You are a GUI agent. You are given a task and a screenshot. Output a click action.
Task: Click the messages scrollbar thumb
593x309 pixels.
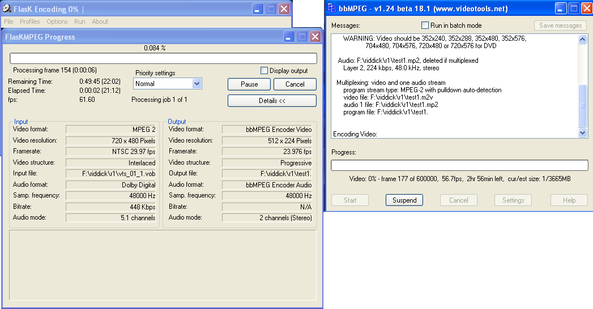(x=582, y=106)
